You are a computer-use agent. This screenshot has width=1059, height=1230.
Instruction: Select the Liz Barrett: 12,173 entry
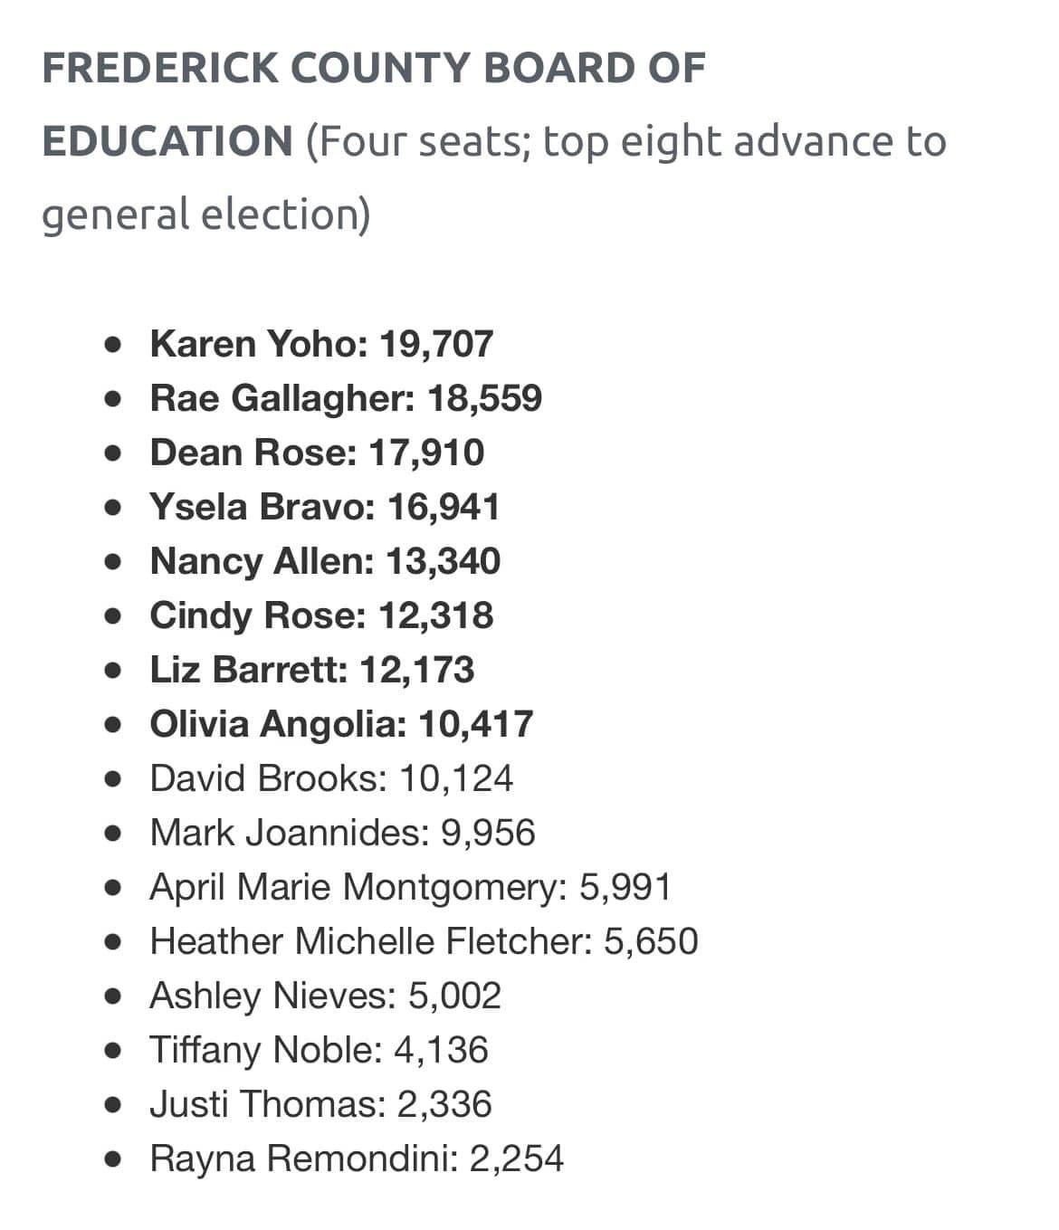coord(311,670)
